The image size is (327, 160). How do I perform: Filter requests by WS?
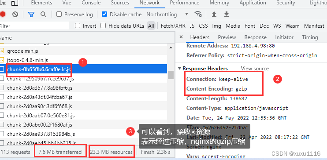[x=277, y=26]
